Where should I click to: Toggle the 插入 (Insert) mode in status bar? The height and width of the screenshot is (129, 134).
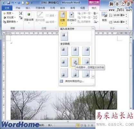pos(50,125)
